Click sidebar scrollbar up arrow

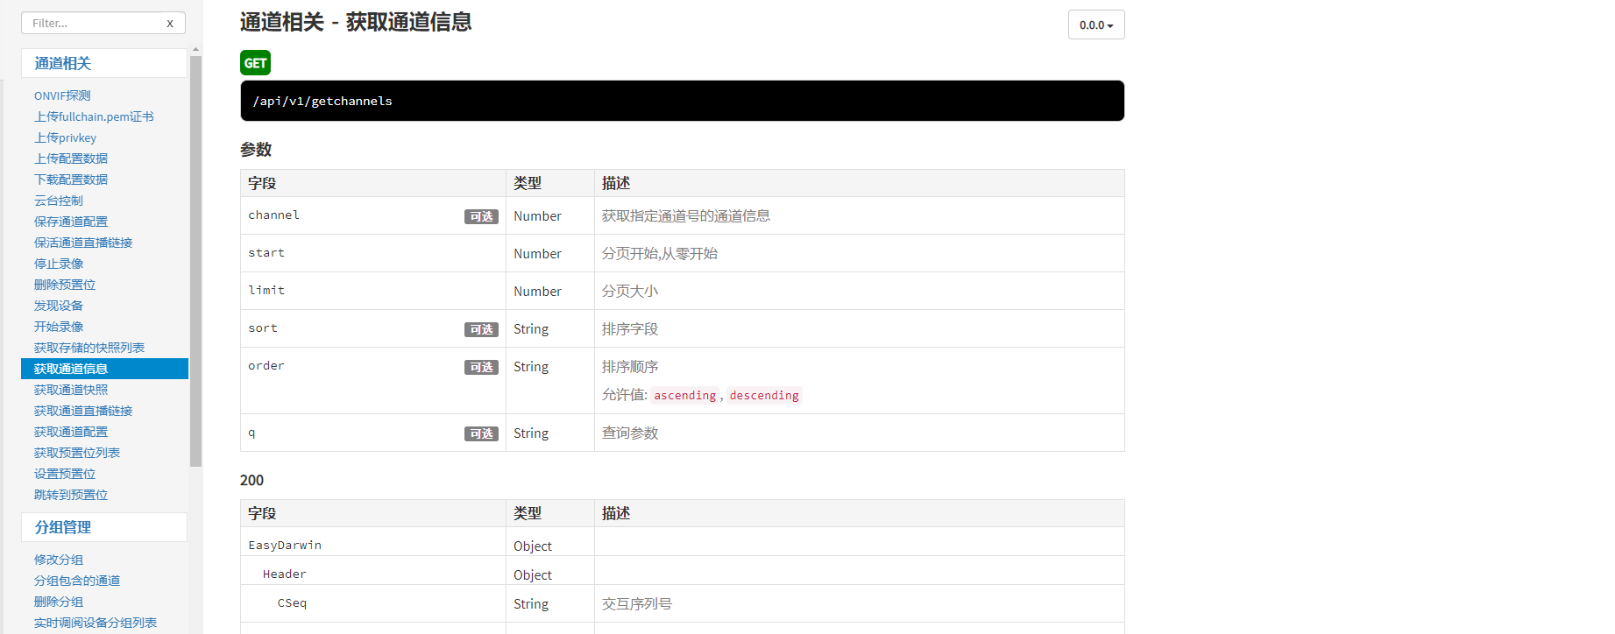(x=195, y=50)
